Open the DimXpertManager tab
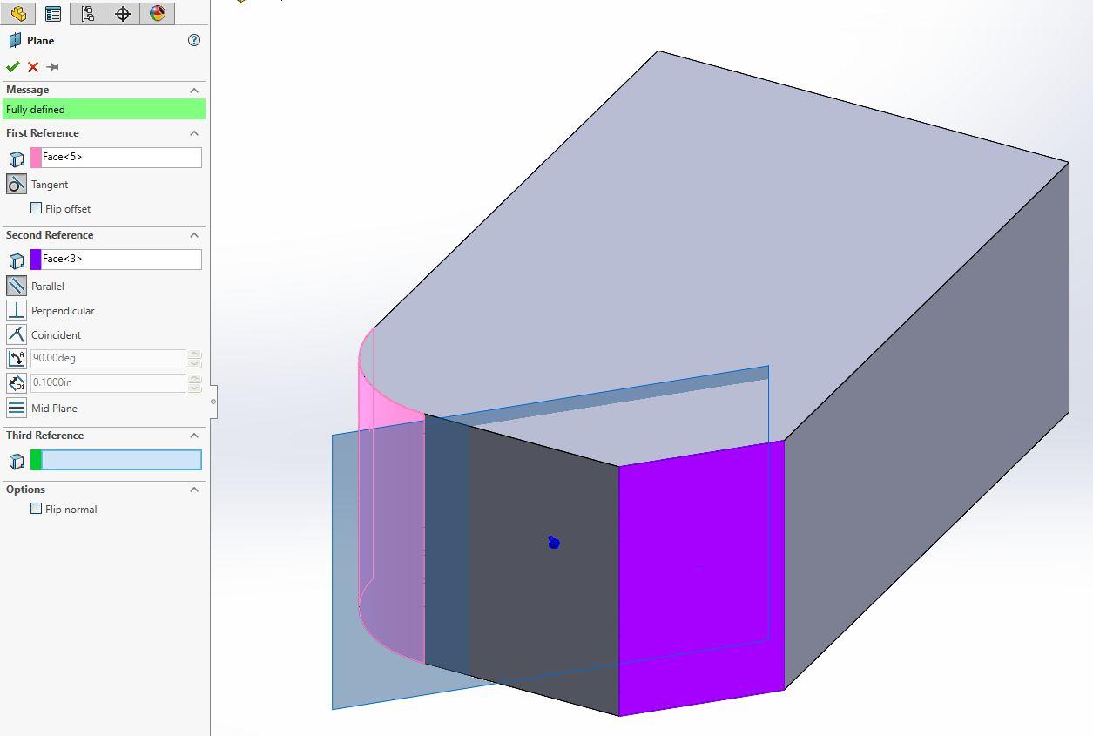 pyautogui.click(x=123, y=13)
